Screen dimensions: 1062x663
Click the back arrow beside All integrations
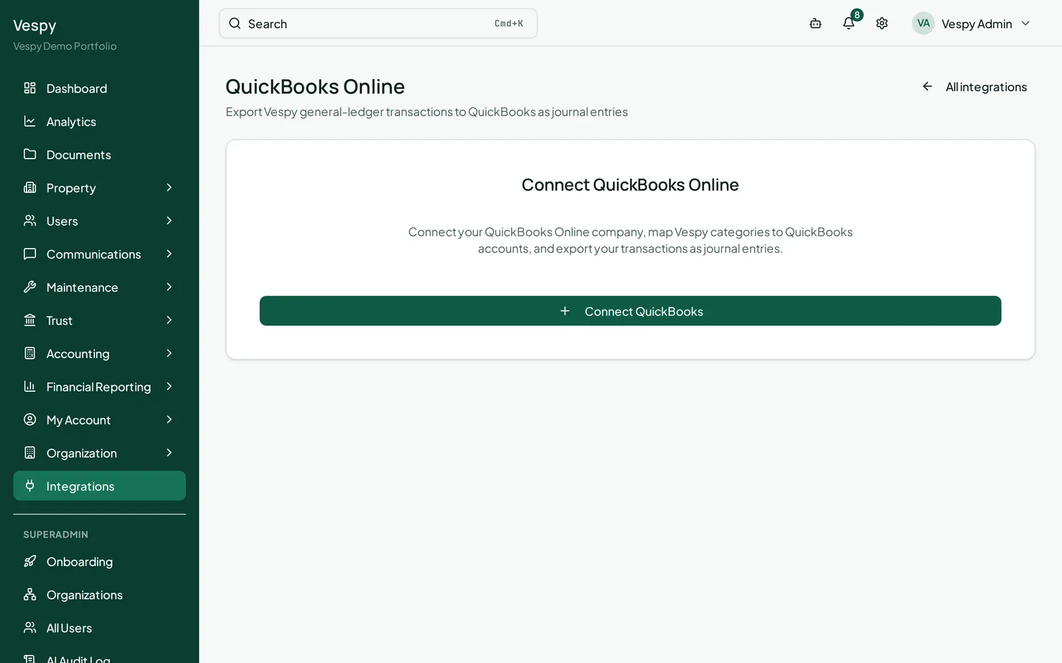(x=927, y=87)
